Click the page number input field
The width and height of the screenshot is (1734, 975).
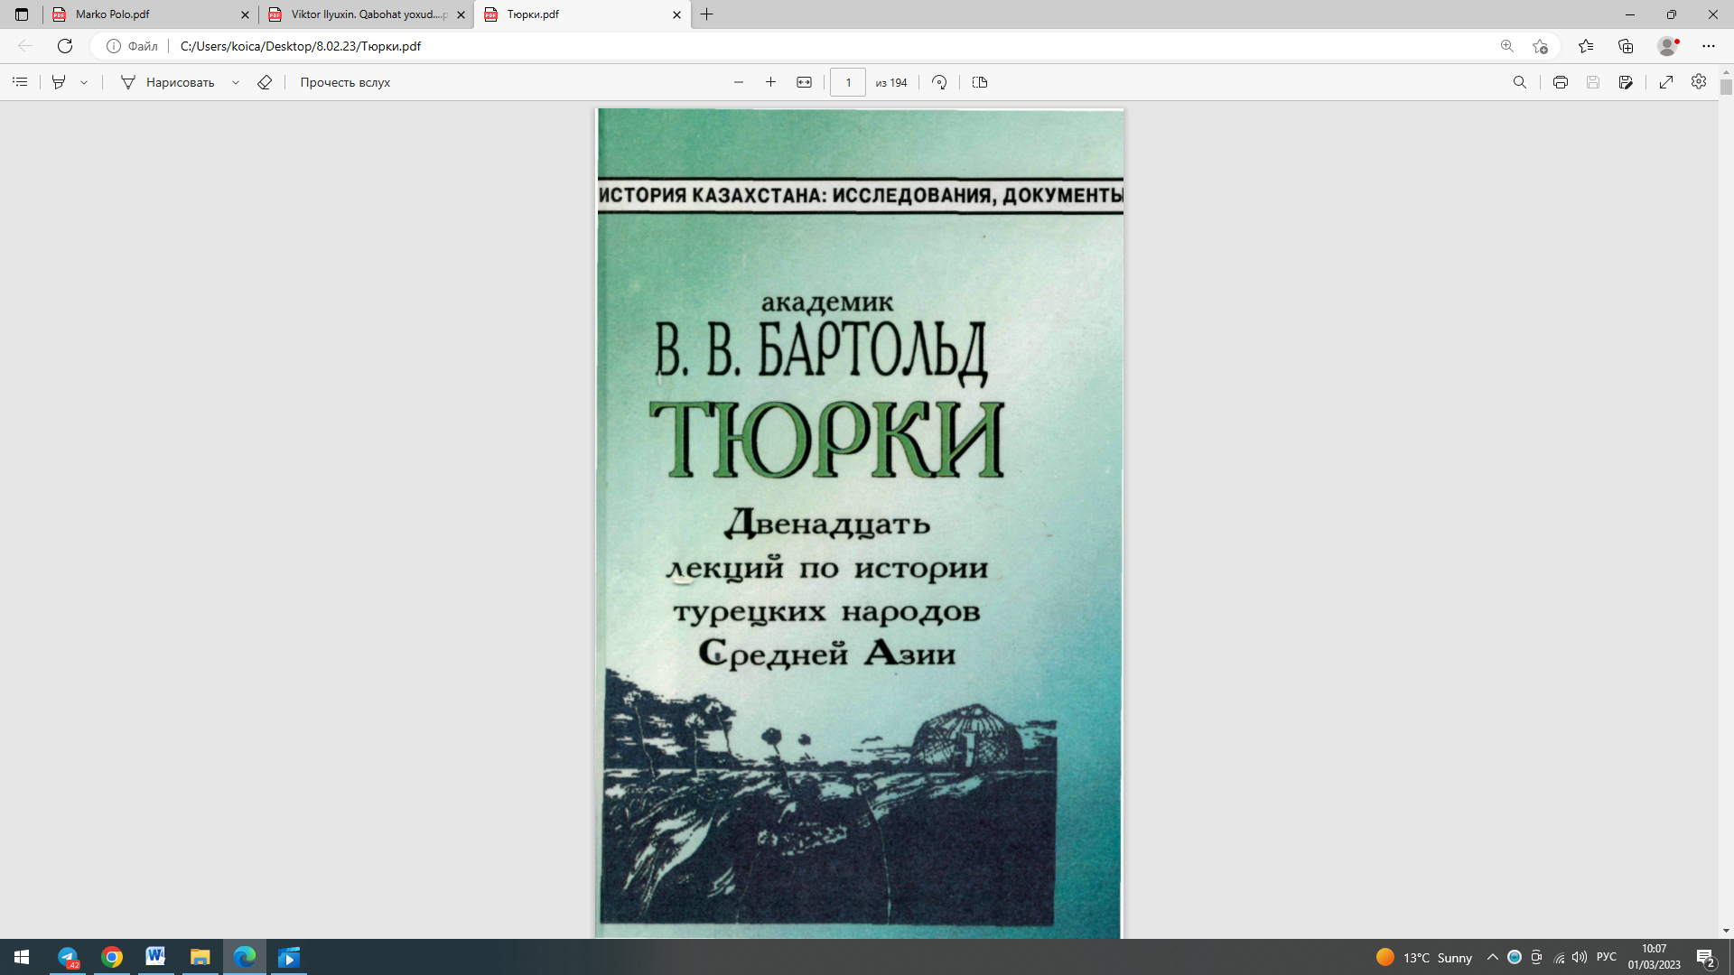(x=848, y=82)
